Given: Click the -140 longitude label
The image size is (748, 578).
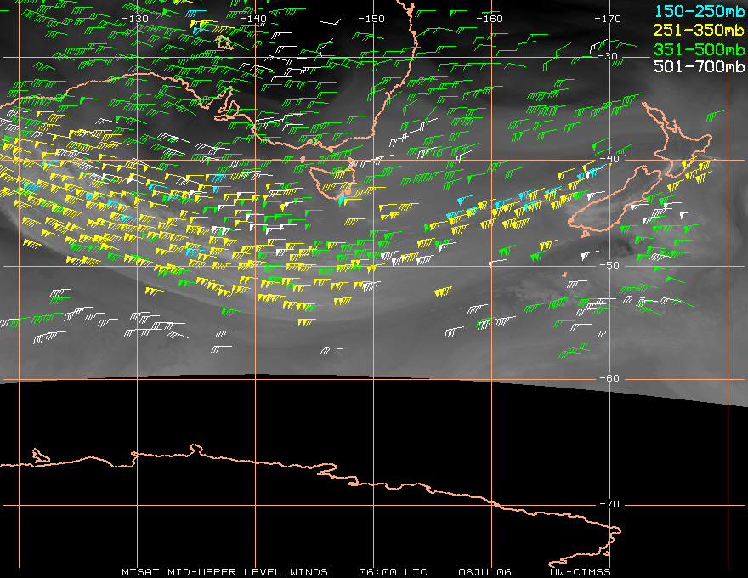Looking at the screenshot, I should 252,19.
